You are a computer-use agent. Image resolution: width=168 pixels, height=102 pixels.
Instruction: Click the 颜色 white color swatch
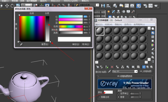(108, 92)
